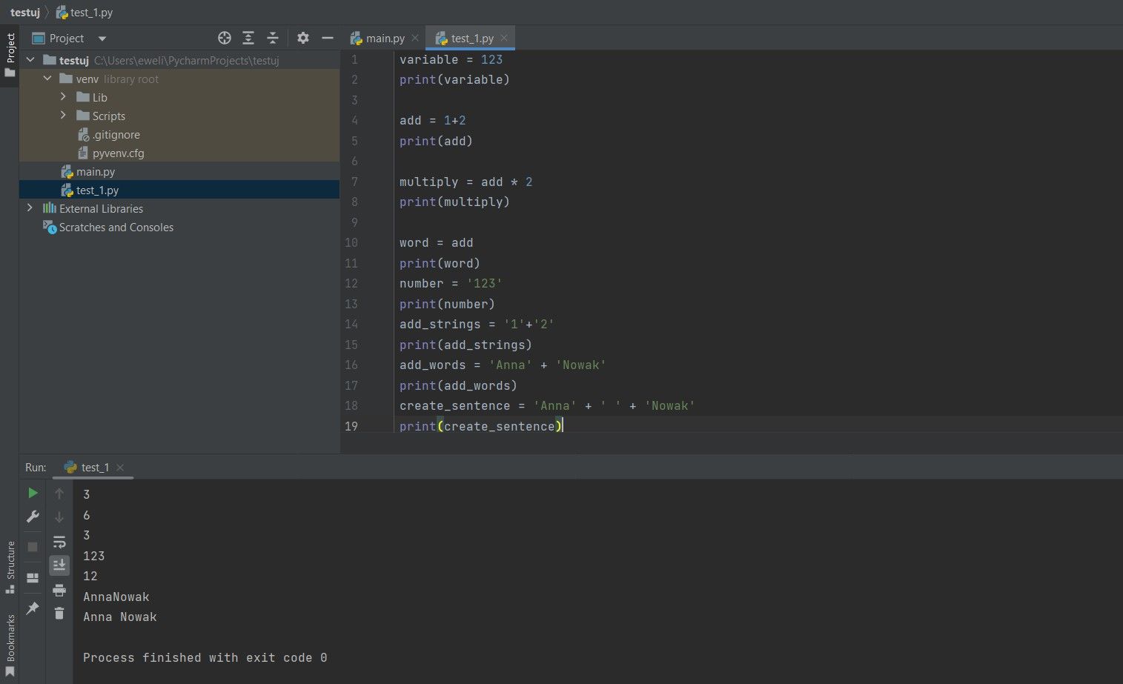The width and height of the screenshot is (1123, 684).
Task: Clear console output with the trash icon
Action: click(x=59, y=613)
